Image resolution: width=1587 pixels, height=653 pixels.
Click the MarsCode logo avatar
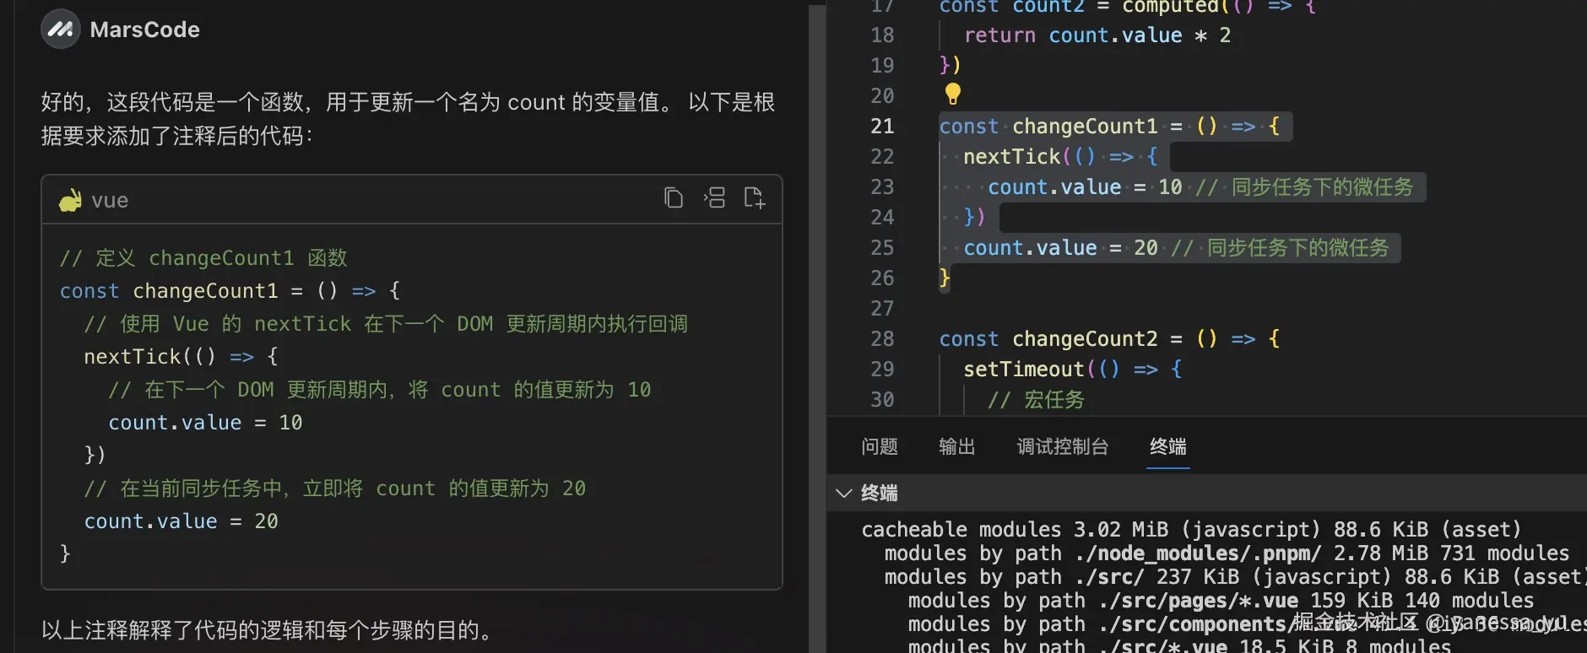point(60,30)
